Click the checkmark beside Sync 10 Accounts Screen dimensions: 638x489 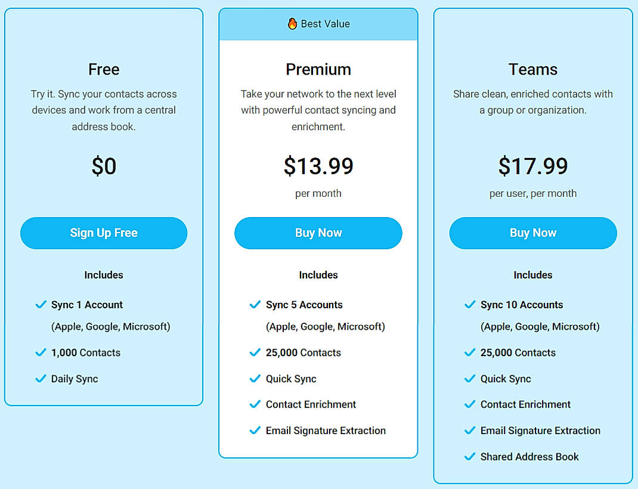click(x=470, y=305)
